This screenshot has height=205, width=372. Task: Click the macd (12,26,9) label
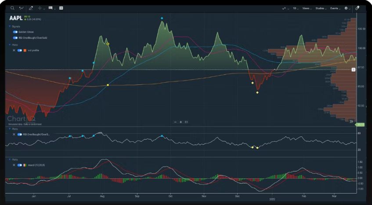(36, 165)
